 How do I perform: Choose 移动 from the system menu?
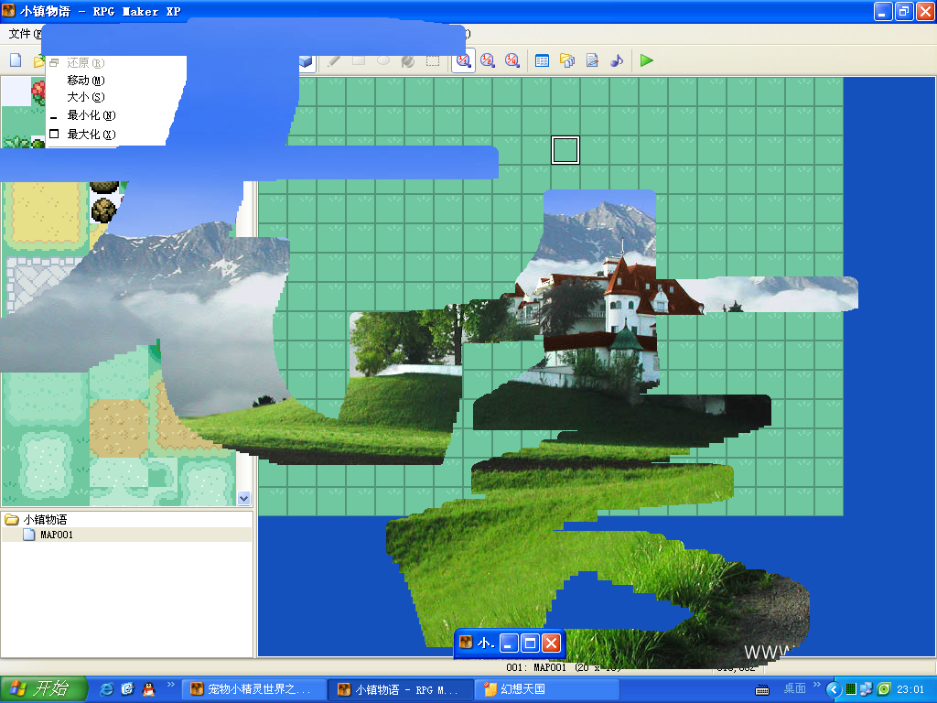coord(85,81)
